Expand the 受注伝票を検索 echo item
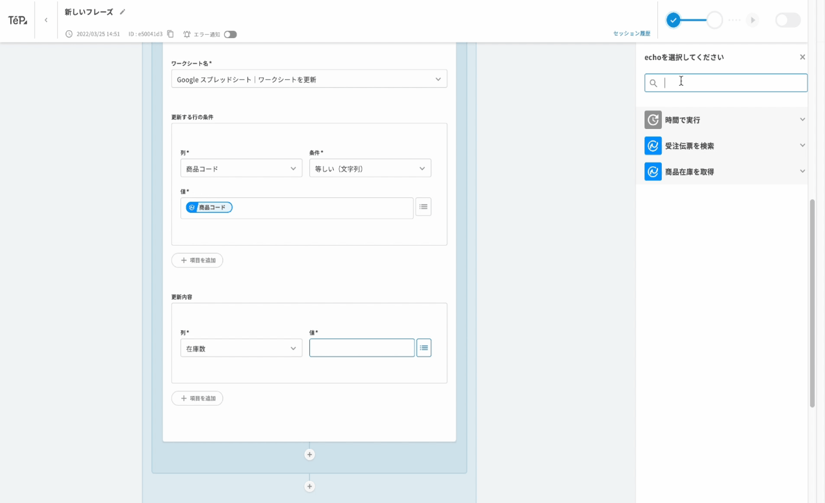825x503 pixels. click(725, 146)
